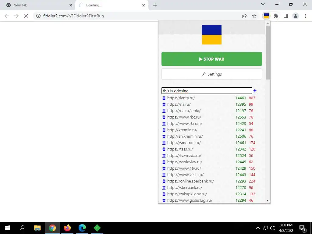
Task: Share this page from address bar
Action: 244,16
